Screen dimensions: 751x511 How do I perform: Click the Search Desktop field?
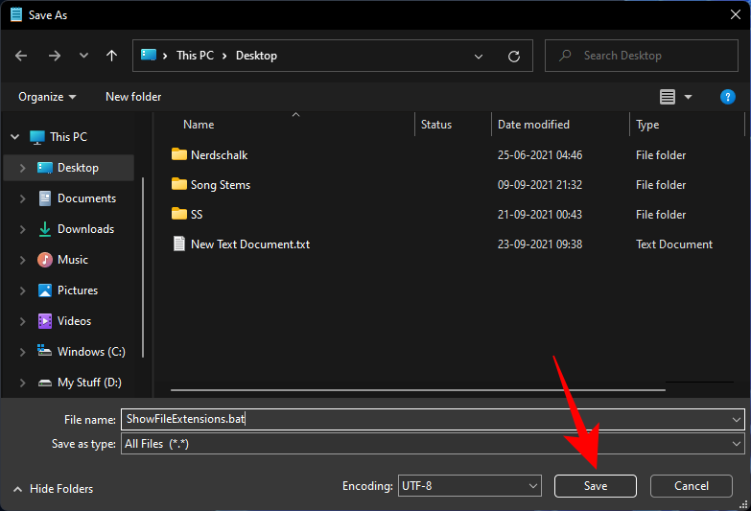pos(642,56)
